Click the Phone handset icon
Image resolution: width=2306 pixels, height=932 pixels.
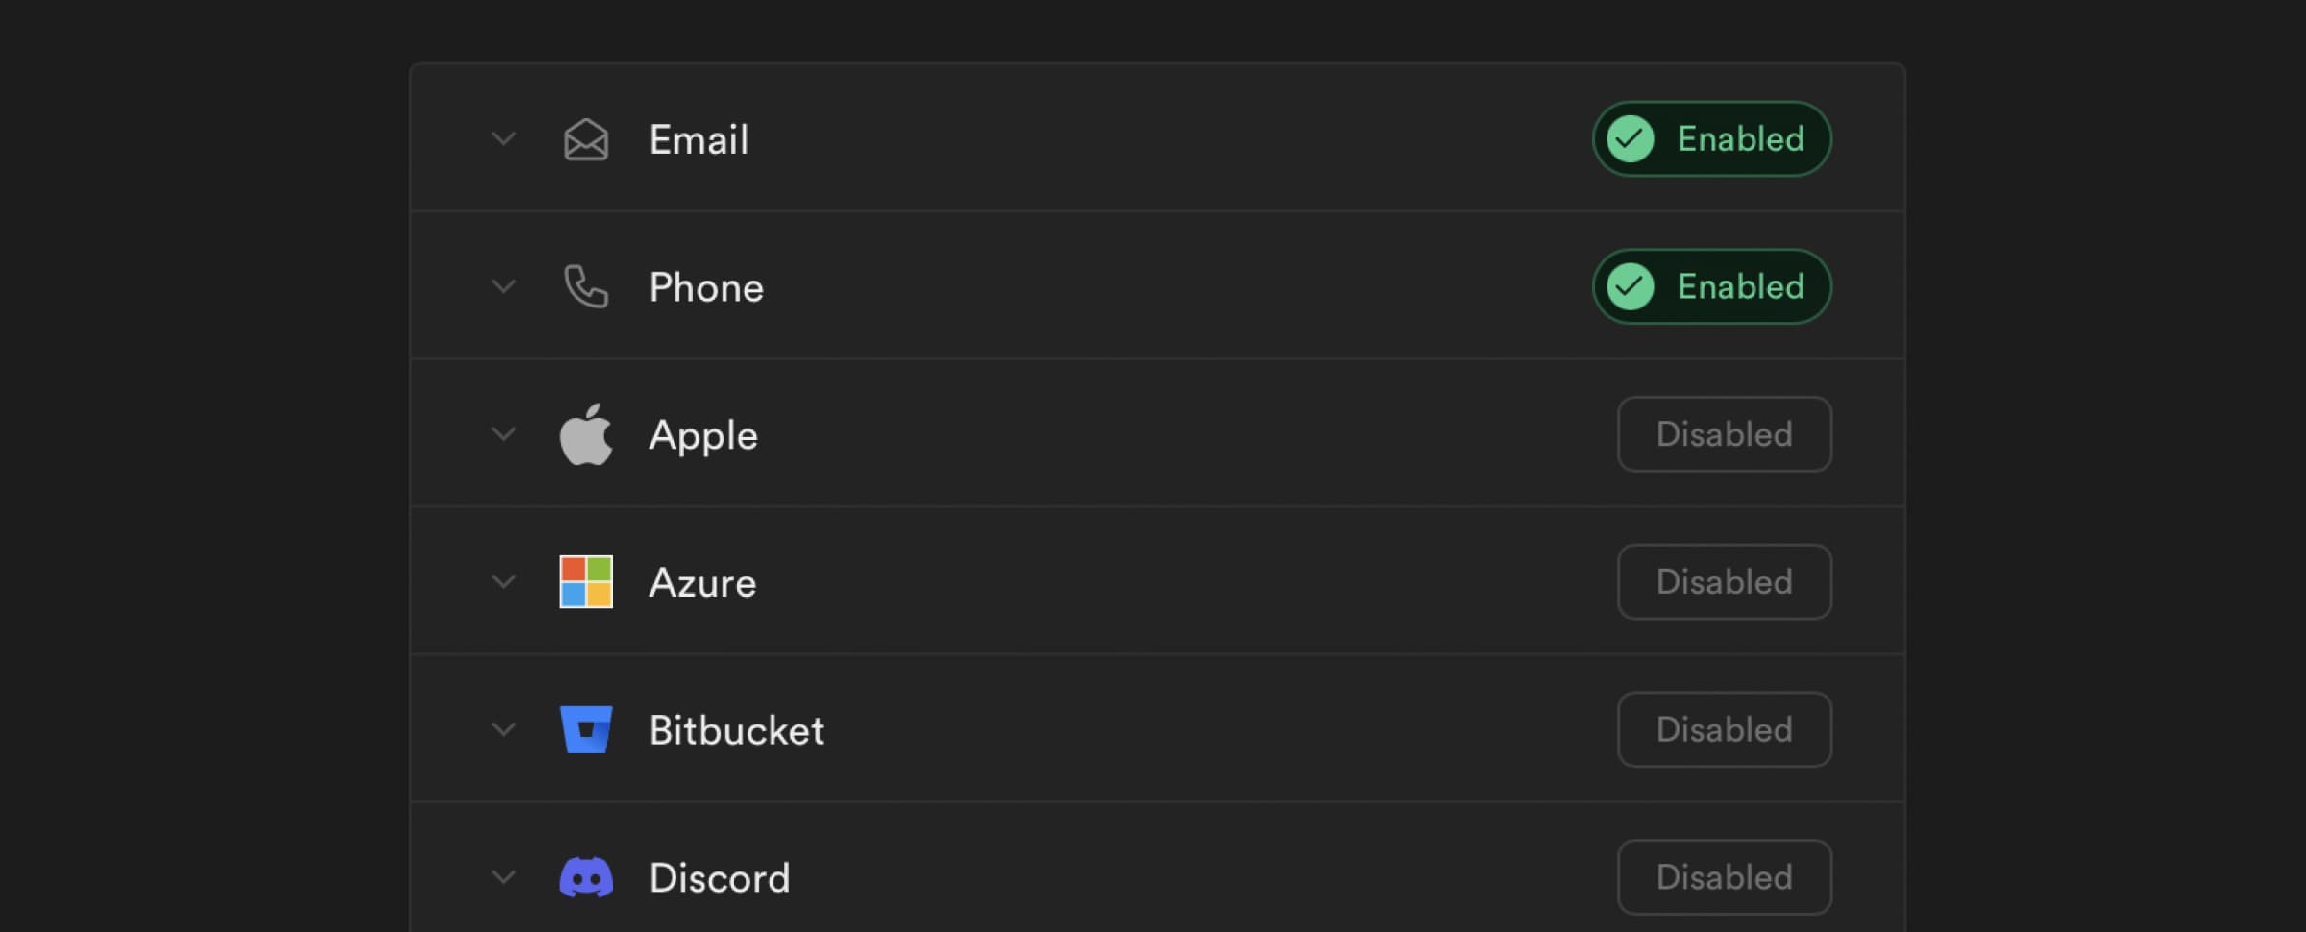585,287
